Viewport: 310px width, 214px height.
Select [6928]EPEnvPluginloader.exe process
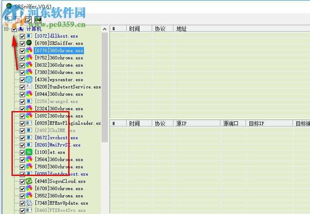68,123
